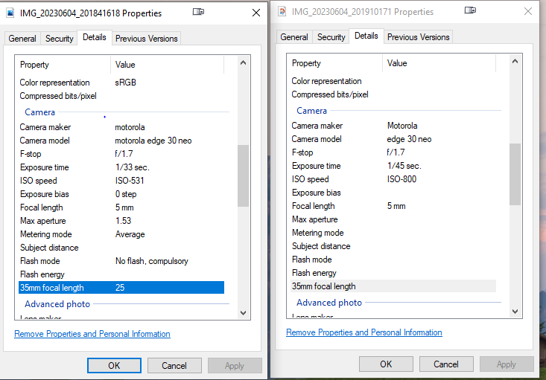Screen dimensions: 546x380
Task: Click the Value column header in the right window
Action: [x=439, y=63]
